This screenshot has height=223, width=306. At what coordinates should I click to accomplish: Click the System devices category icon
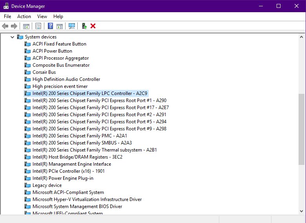20,37
